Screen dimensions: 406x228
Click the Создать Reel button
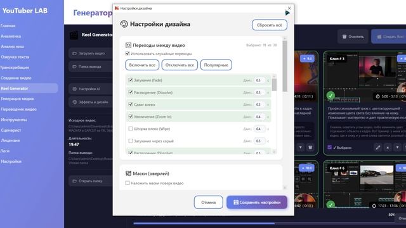[389, 37]
